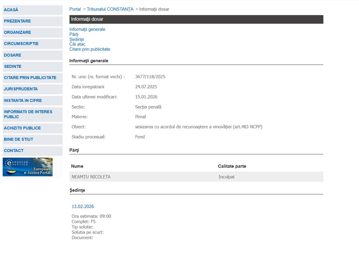Open the CIRCUMSCRIPTIE sidebar item
This screenshot has height=272, width=359.
(33, 44)
